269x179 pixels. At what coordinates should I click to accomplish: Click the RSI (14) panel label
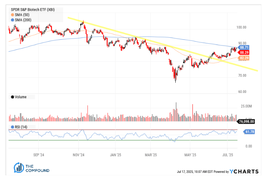click(21, 127)
